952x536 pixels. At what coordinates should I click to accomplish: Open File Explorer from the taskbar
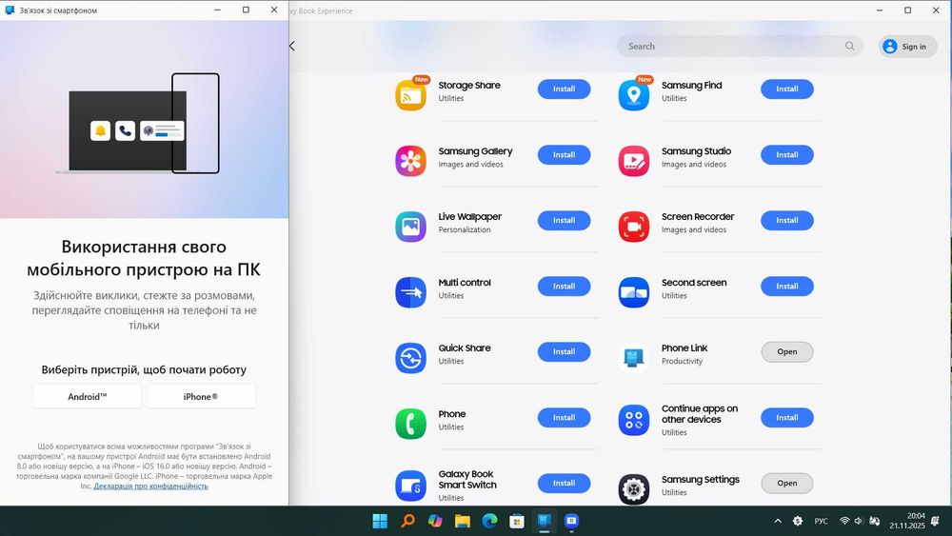pos(463,521)
